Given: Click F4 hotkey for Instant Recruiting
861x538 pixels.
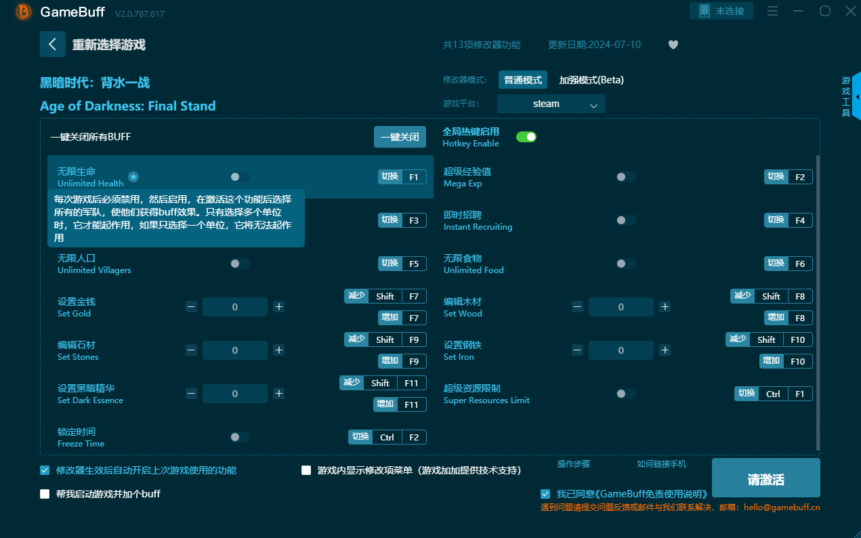Looking at the screenshot, I should (789, 220).
